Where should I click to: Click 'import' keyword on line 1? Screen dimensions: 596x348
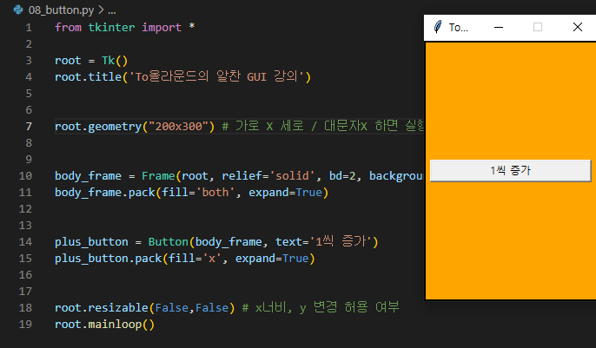(162, 27)
